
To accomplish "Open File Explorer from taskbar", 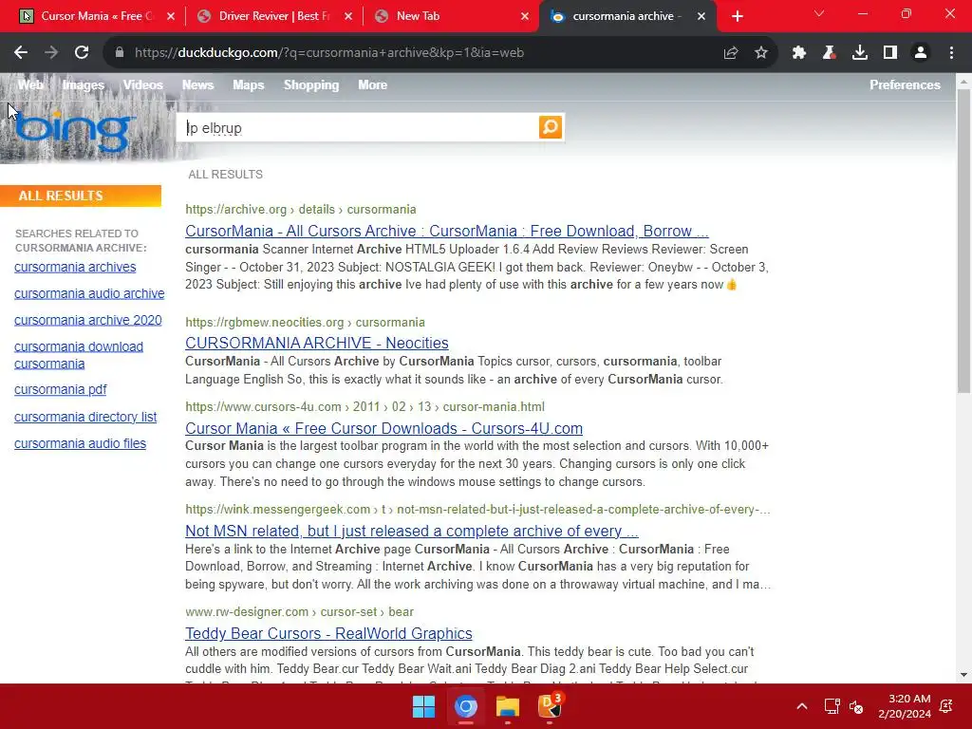I will click(x=508, y=706).
